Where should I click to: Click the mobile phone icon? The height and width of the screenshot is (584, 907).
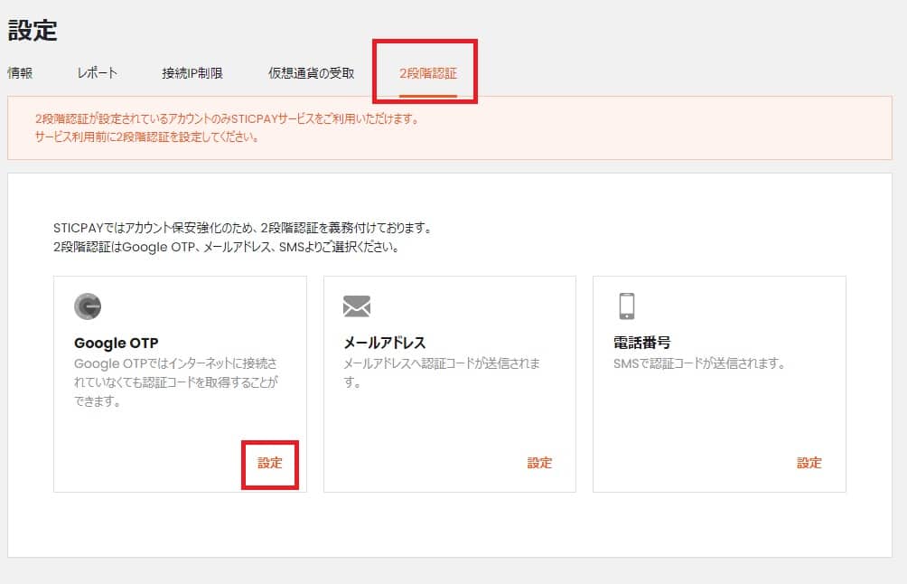point(626,306)
